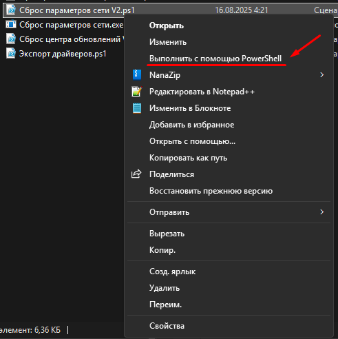The width and height of the screenshot is (338, 339).
Task: Expand the Отправить submenu arrow
Action: click(x=322, y=212)
